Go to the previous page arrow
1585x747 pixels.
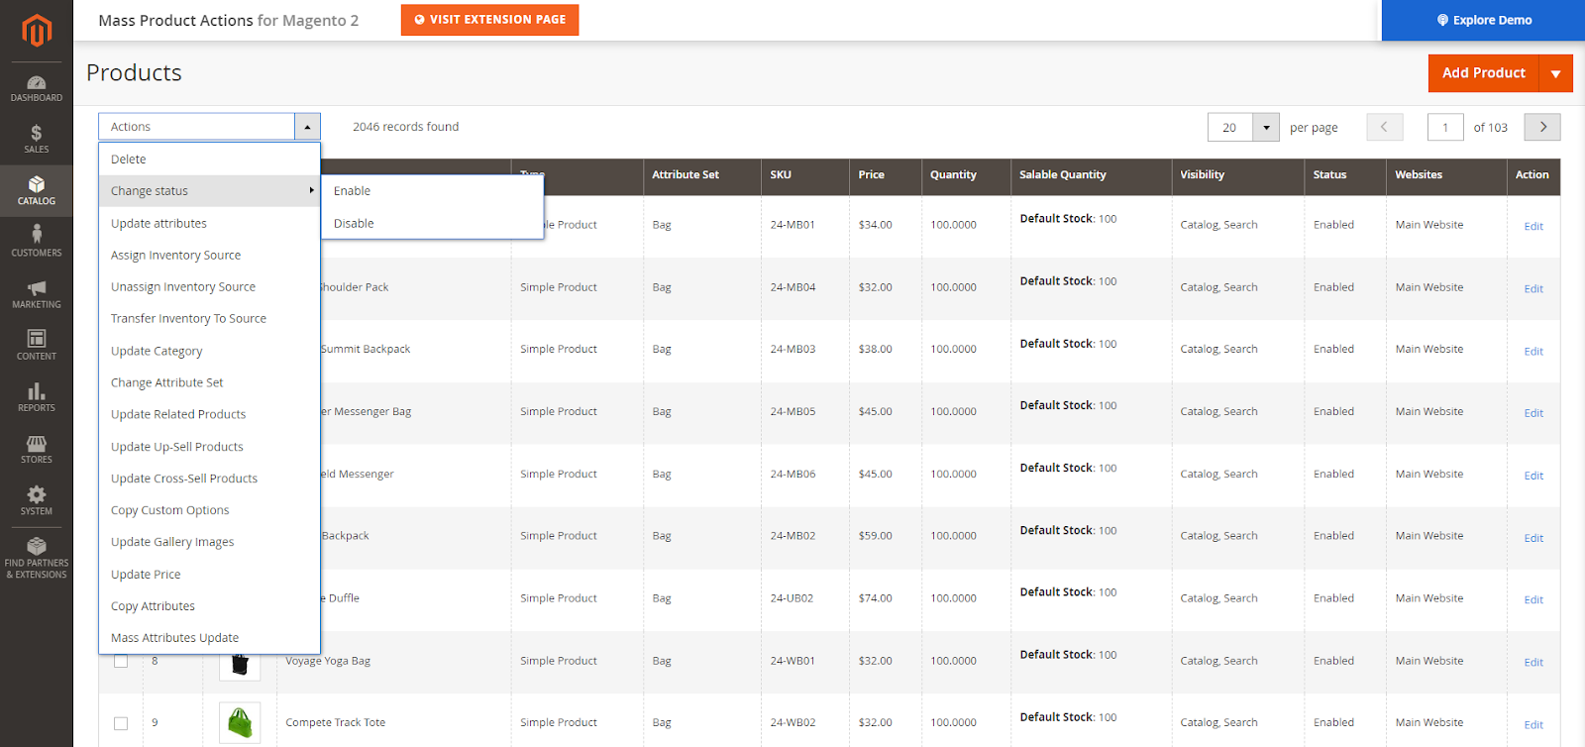click(1384, 127)
